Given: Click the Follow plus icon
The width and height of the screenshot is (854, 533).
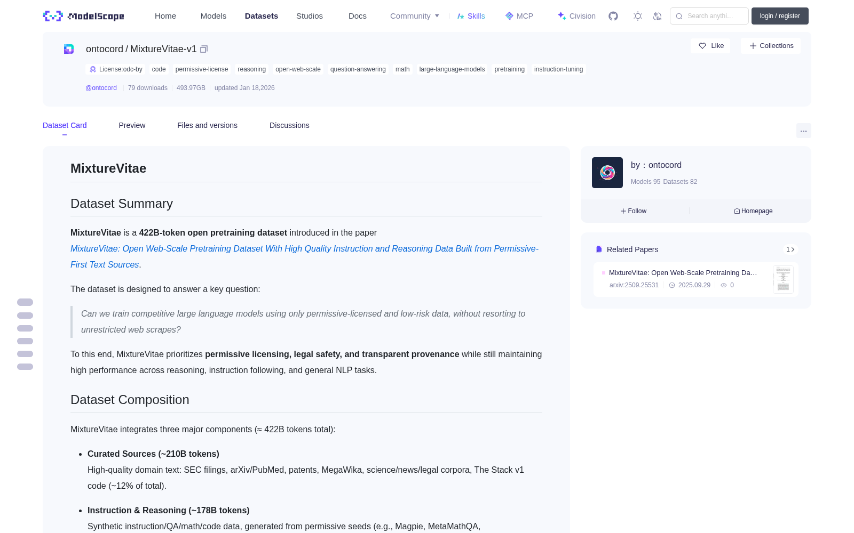Looking at the screenshot, I should point(623,211).
